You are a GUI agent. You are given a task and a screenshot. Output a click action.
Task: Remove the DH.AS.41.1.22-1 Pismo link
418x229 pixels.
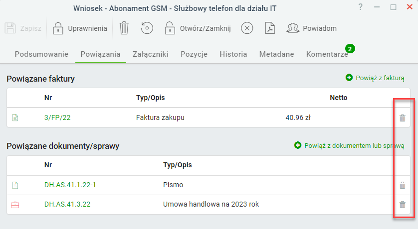(402, 185)
